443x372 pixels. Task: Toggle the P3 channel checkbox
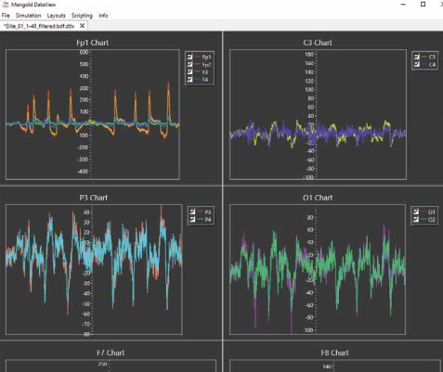tap(192, 212)
